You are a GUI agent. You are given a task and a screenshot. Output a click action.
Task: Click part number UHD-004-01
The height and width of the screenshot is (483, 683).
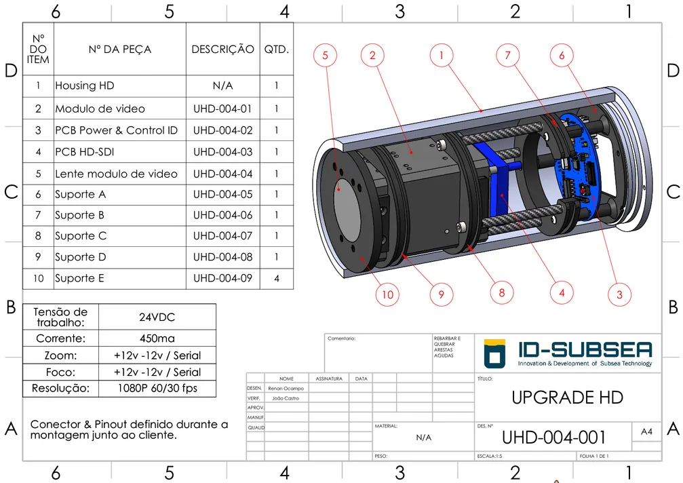click(222, 109)
